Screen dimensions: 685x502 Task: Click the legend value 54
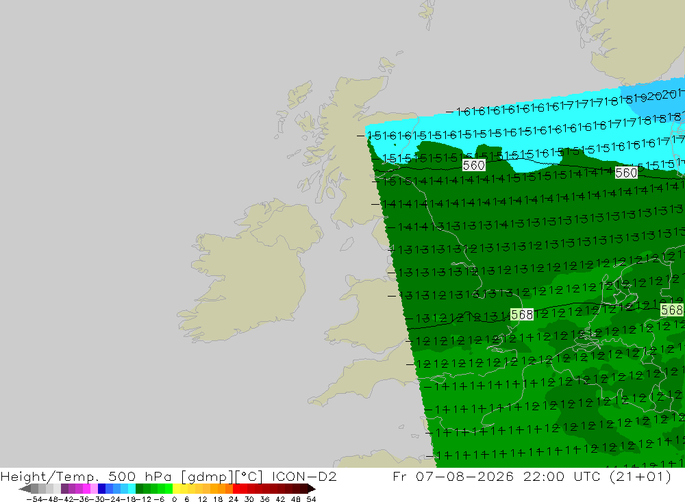coord(311,499)
